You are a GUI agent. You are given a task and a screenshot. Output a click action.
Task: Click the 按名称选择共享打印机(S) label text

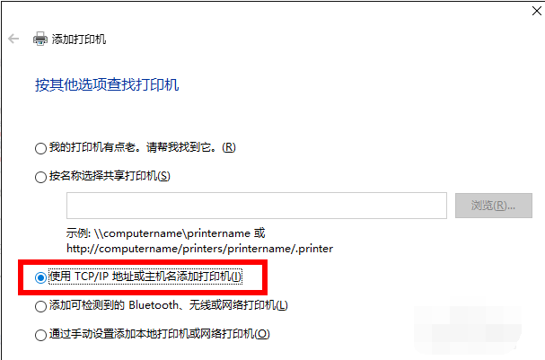(x=110, y=176)
